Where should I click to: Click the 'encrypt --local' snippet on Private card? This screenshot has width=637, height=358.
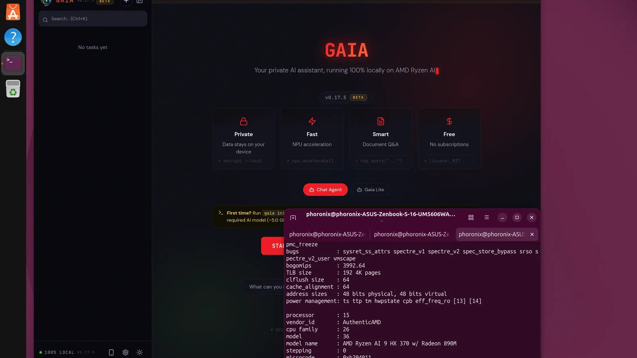pyautogui.click(x=240, y=161)
